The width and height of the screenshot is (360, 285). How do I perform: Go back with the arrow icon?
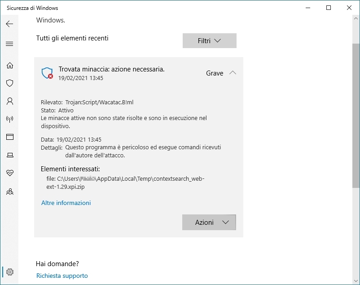pyautogui.click(x=9, y=24)
